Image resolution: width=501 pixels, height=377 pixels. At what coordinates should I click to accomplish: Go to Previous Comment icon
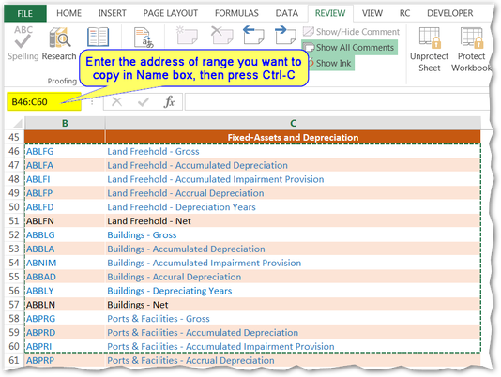pyautogui.click(x=253, y=35)
